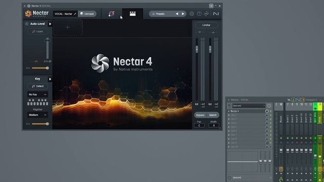The height and width of the screenshot is (182, 324).
Task: Switch to the Nectar modules view tab
Action: click(133, 14)
